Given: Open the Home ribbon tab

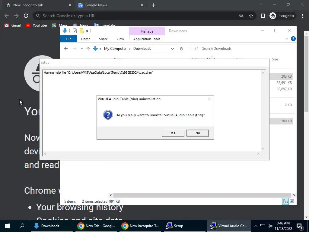Looking at the screenshot, I should [x=85, y=39].
